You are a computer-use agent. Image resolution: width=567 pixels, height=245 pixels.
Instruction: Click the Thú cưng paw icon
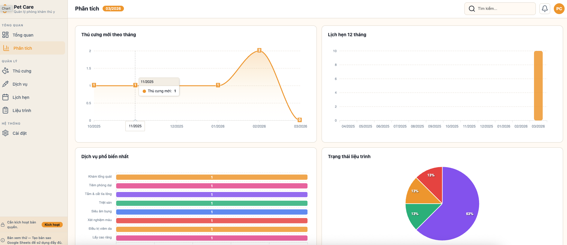[5, 71]
